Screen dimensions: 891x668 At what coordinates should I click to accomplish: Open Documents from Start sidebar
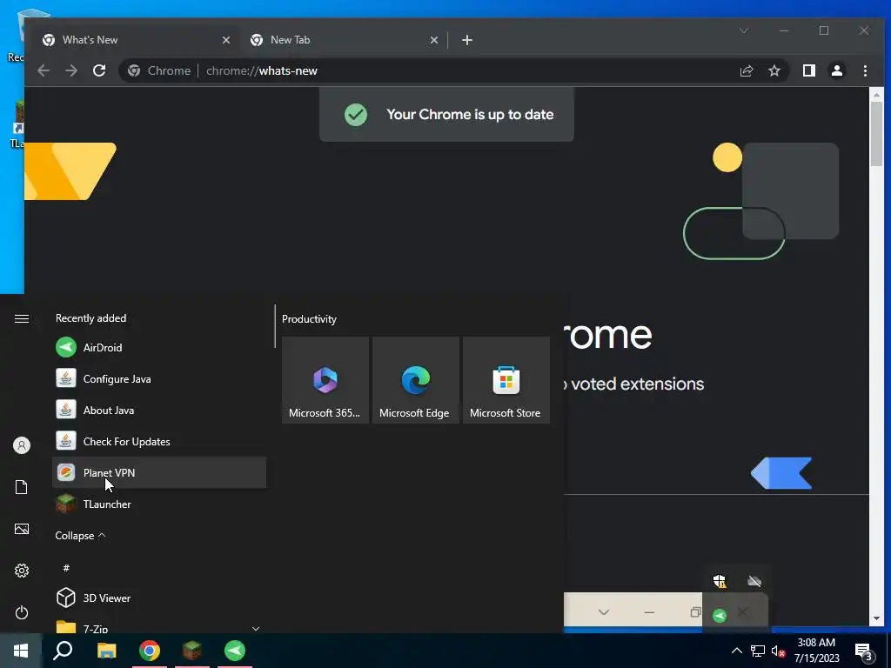tap(22, 487)
